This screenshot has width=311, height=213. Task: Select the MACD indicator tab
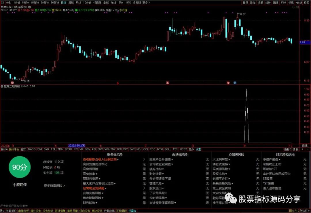coord(32,149)
